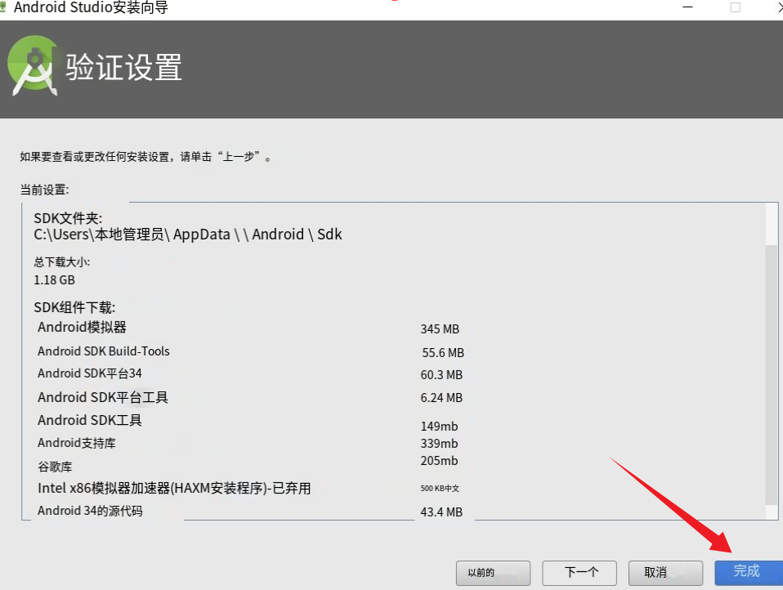Click the Android SDK工具 entry

click(x=90, y=420)
